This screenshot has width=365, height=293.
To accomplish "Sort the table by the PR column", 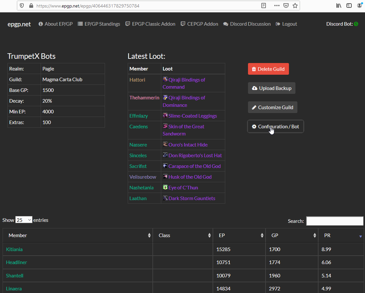I will [341, 236].
